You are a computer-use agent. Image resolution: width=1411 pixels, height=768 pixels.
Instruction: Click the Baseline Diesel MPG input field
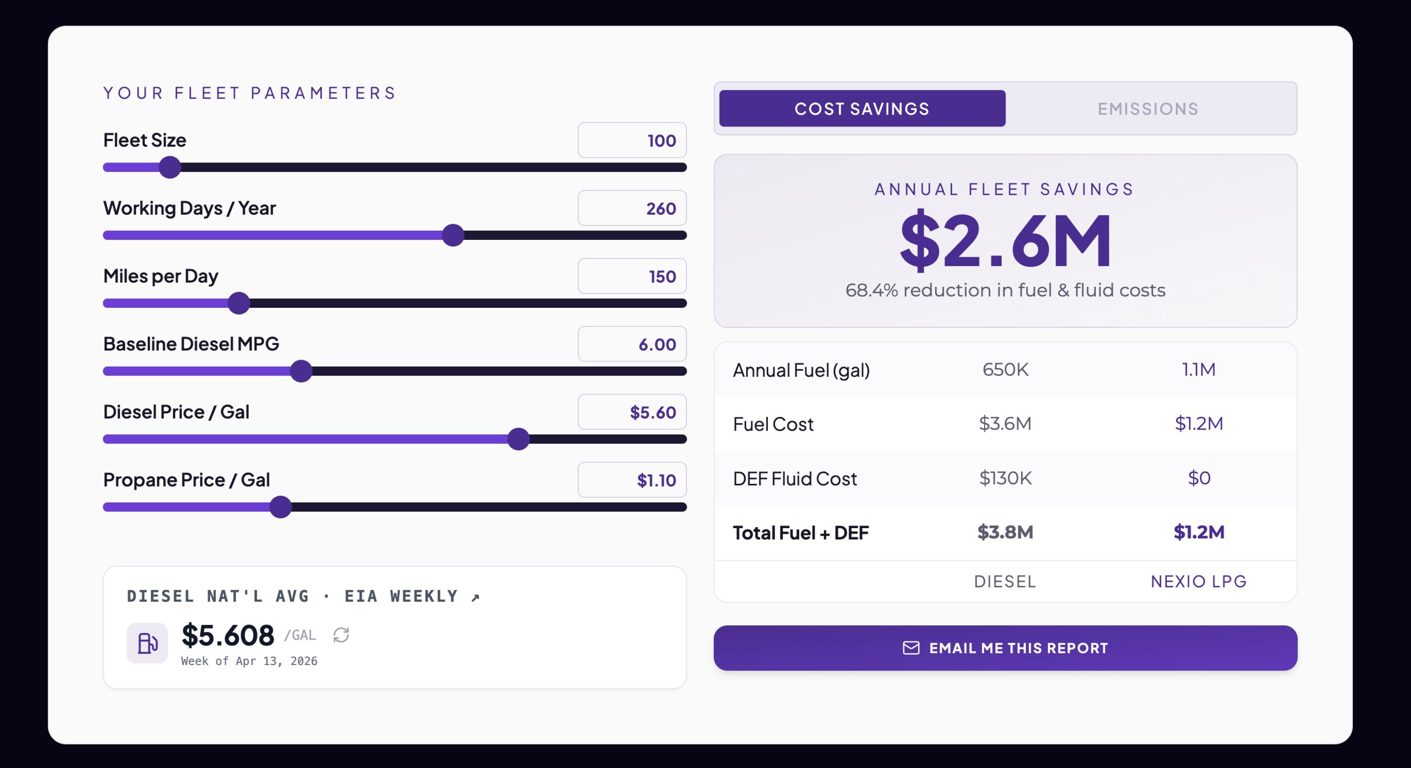[x=632, y=344]
